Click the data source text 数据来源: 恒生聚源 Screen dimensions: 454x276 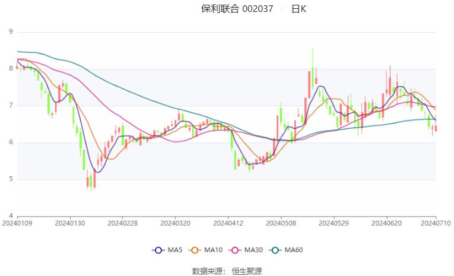(227, 271)
